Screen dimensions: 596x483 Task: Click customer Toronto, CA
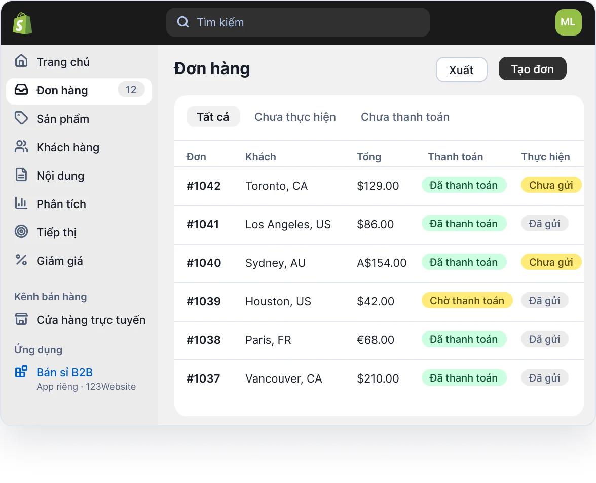[276, 186]
